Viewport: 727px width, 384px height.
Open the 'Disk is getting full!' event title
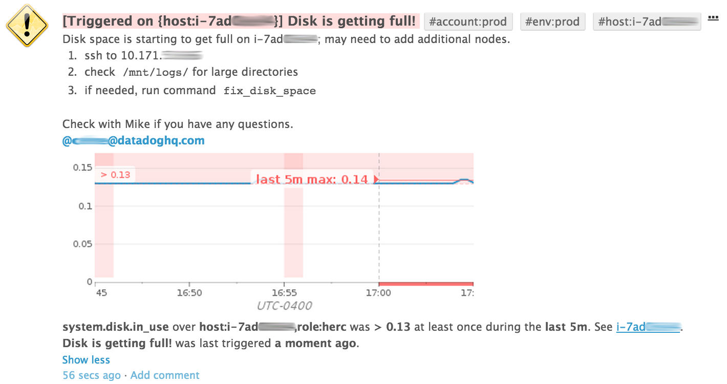pyautogui.click(x=240, y=22)
